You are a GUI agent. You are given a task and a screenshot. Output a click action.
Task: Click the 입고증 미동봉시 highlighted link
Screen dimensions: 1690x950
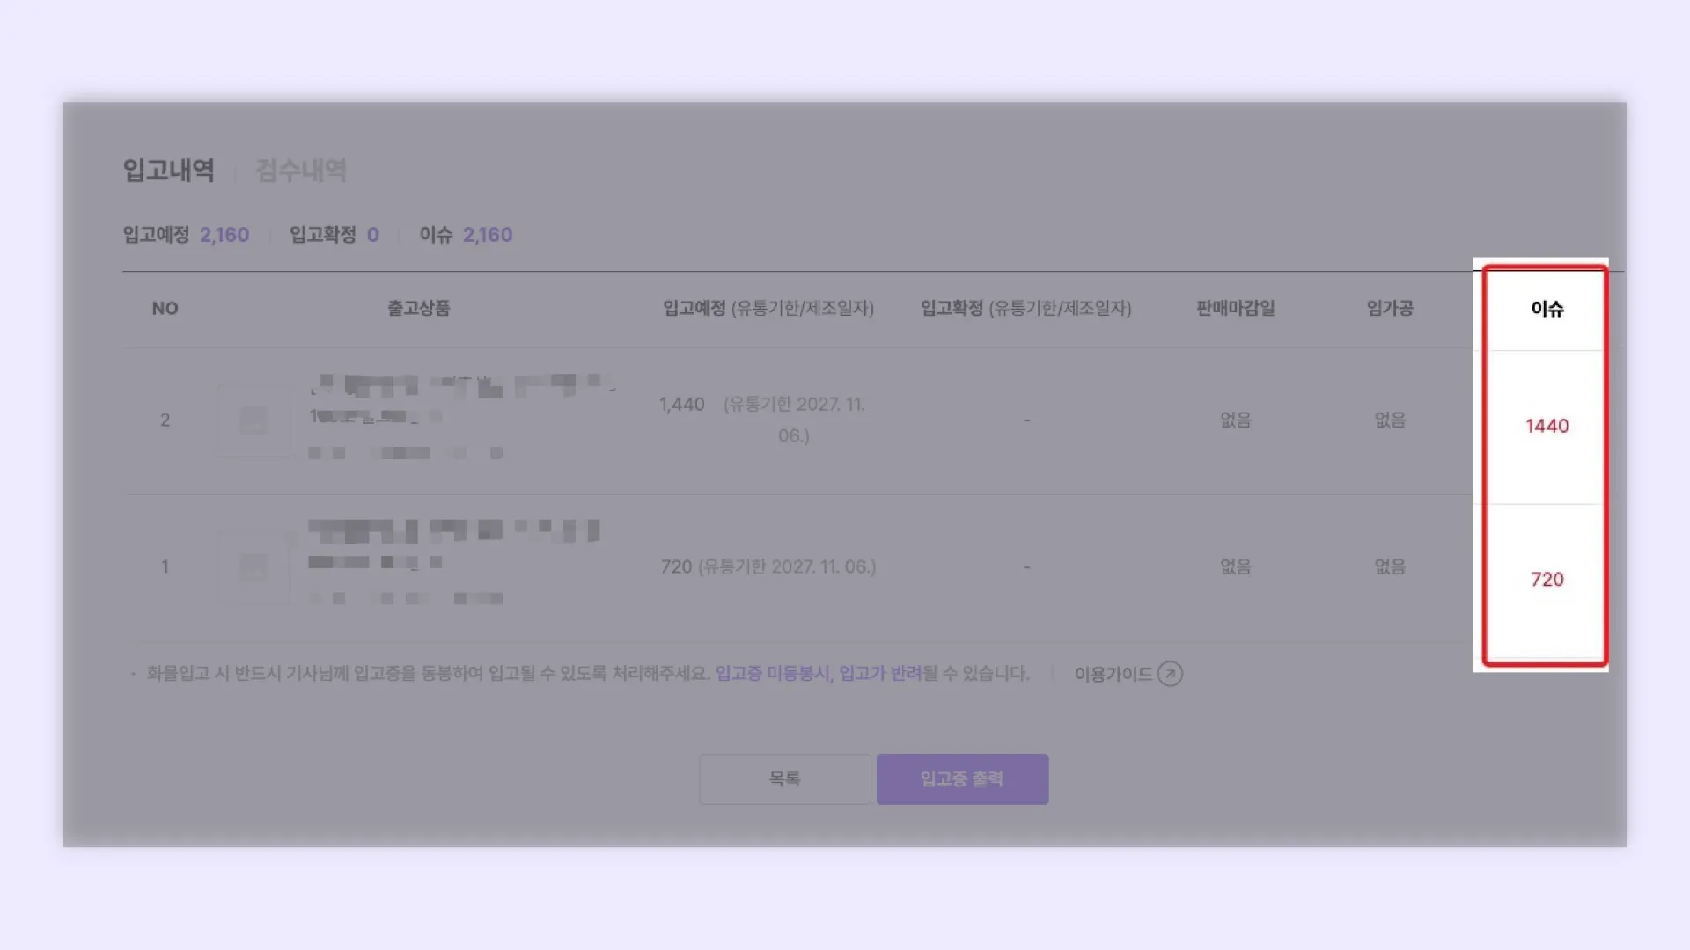pyautogui.click(x=772, y=673)
